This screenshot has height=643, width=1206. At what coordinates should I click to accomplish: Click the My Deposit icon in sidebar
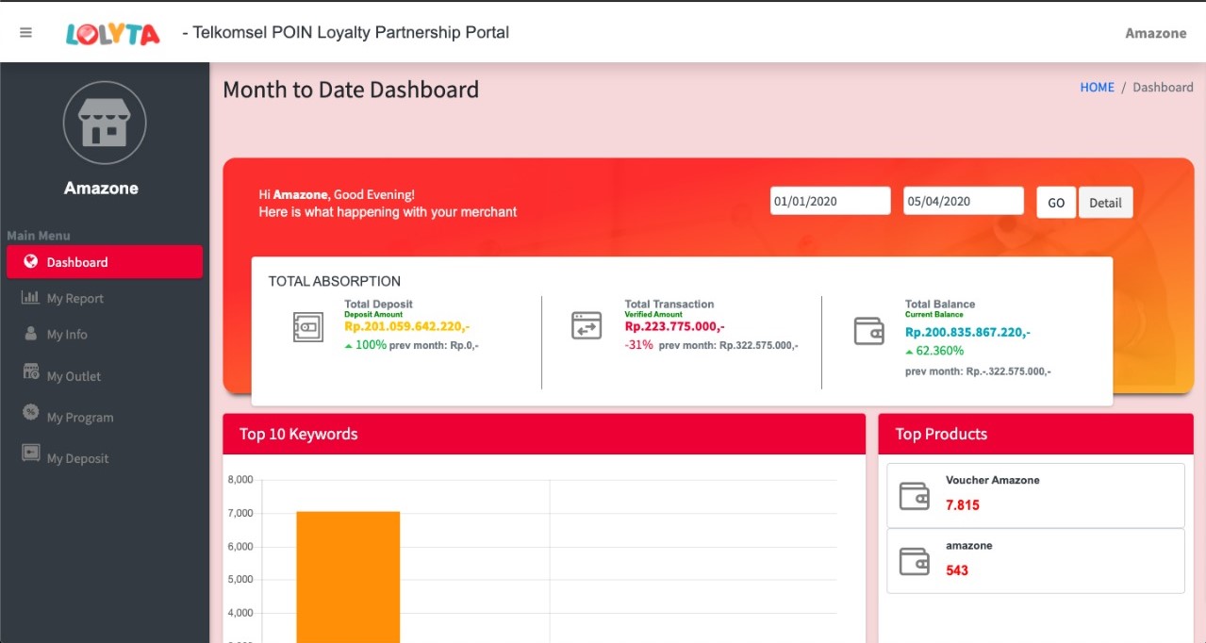pos(30,453)
